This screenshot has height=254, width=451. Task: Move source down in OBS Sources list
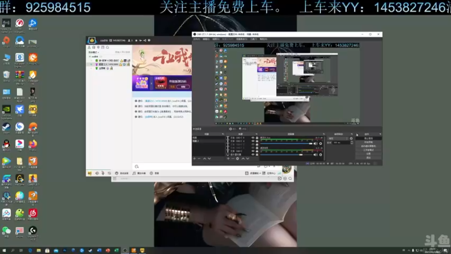(x=247, y=159)
